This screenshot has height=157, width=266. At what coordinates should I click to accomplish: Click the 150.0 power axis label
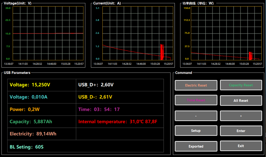tap(187, 8)
